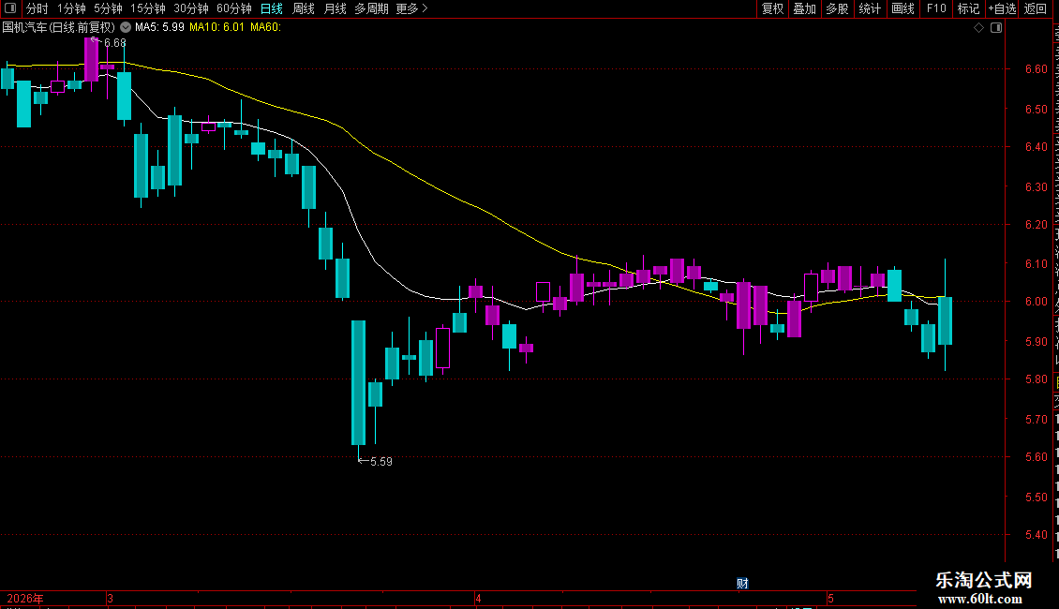Click 标记 to mark the stock
Viewport: 1059px width, 609px height.
968,8
